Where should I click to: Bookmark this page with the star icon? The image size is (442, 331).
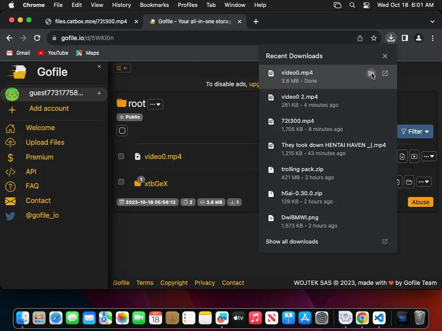click(x=373, y=38)
